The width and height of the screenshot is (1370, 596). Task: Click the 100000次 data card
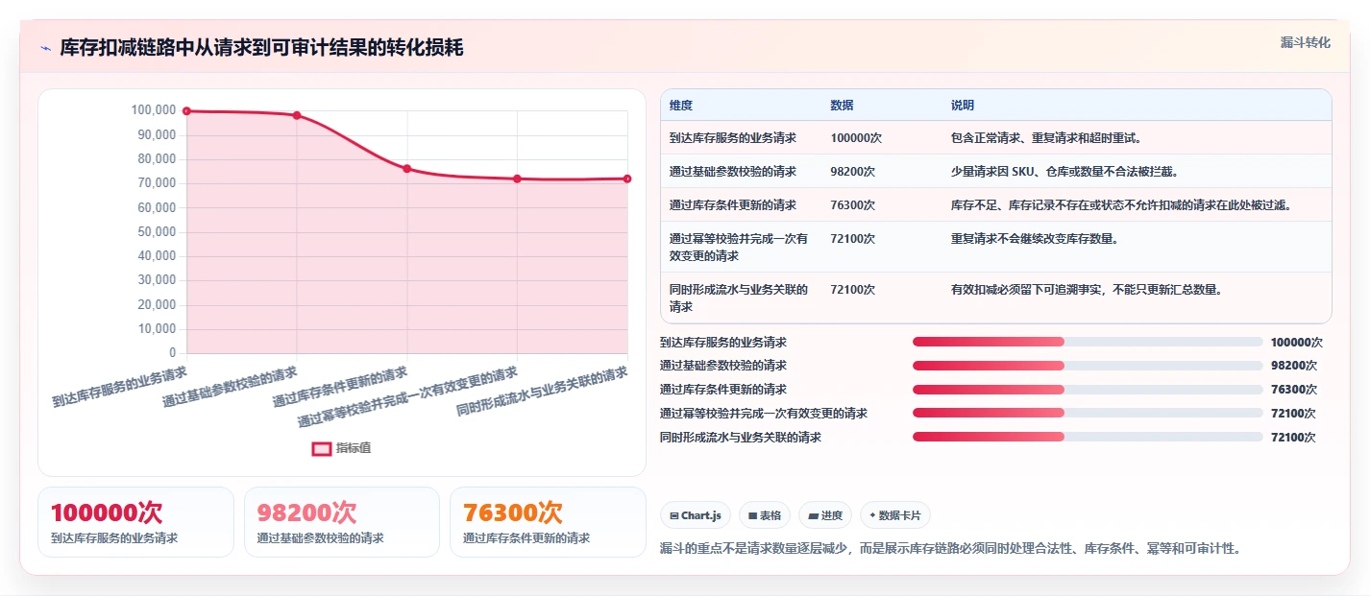[135, 522]
